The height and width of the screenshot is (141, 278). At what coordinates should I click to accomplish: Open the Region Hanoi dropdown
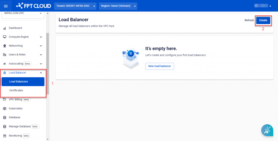tap(118, 6)
